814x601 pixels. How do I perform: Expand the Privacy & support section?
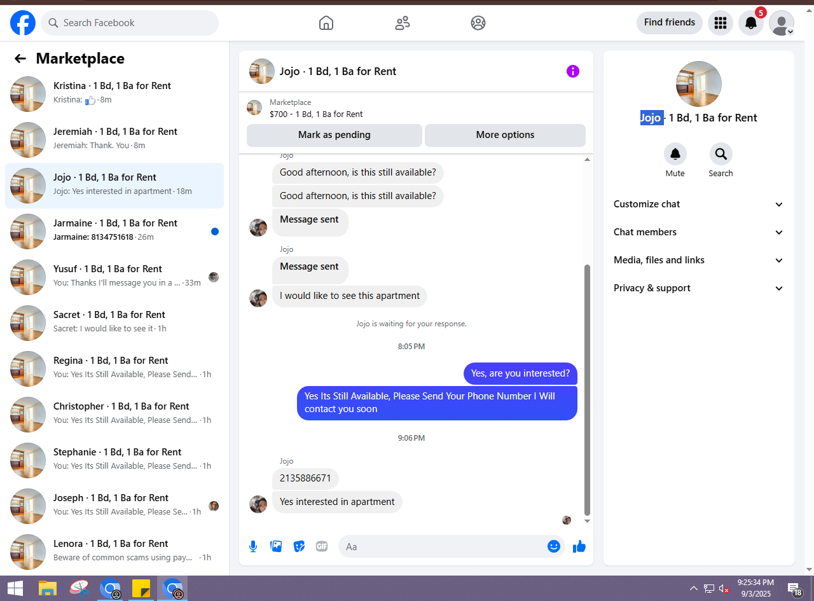click(x=699, y=288)
